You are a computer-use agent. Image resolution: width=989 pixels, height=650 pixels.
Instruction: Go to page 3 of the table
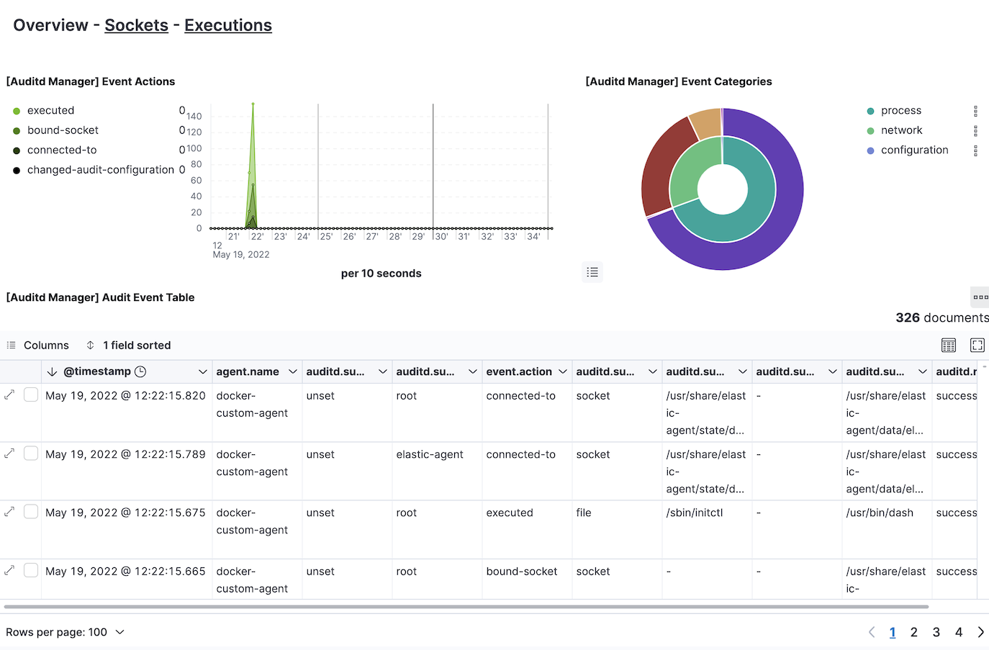tap(936, 631)
